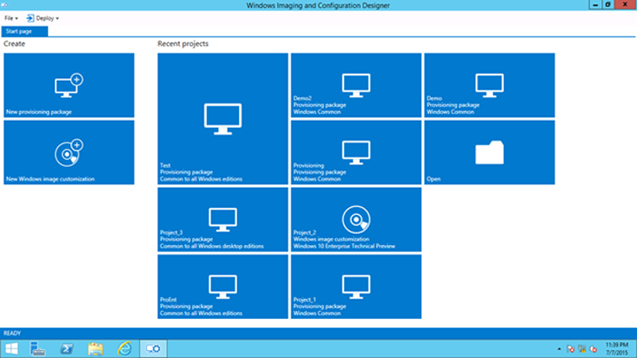Open Project_3 desktop editions package
The image size is (637, 358).
(223, 219)
